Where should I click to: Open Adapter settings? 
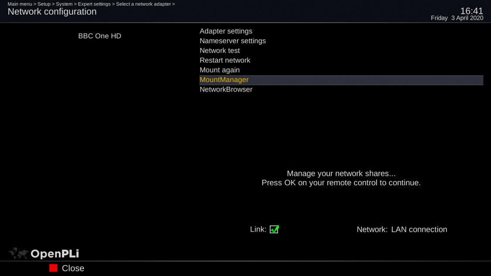click(226, 31)
